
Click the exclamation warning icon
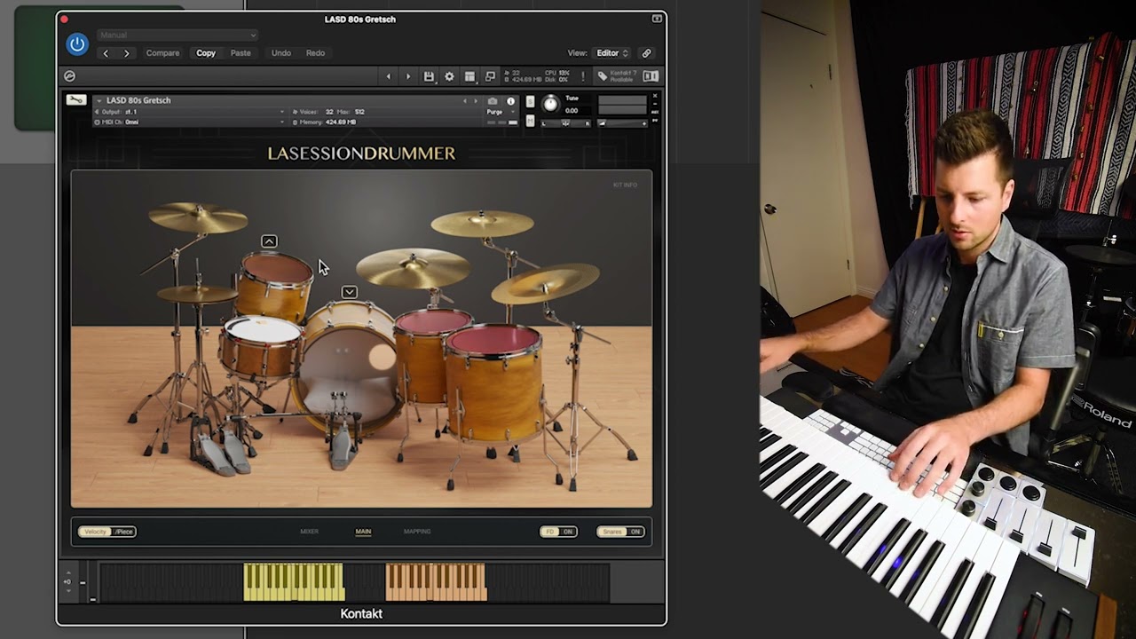[583, 76]
